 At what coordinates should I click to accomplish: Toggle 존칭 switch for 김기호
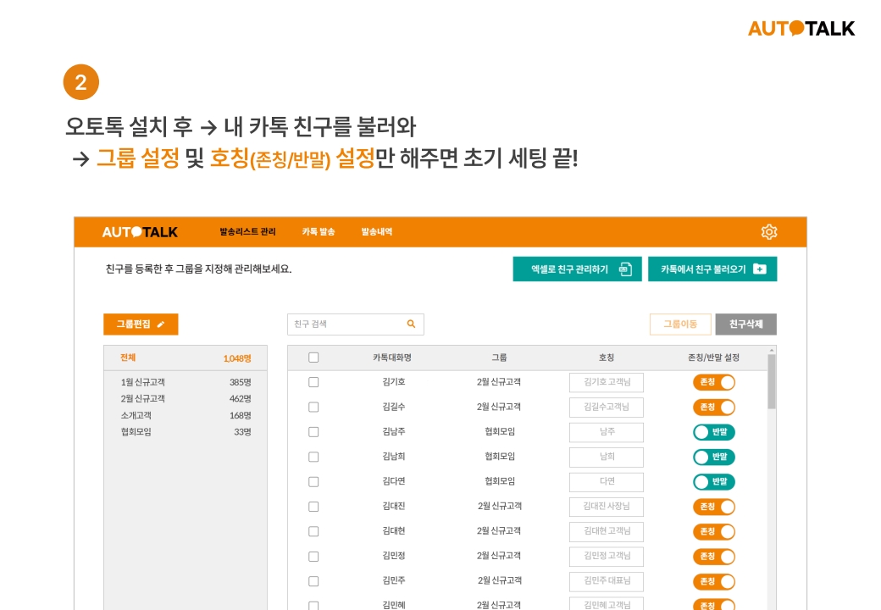[714, 382]
